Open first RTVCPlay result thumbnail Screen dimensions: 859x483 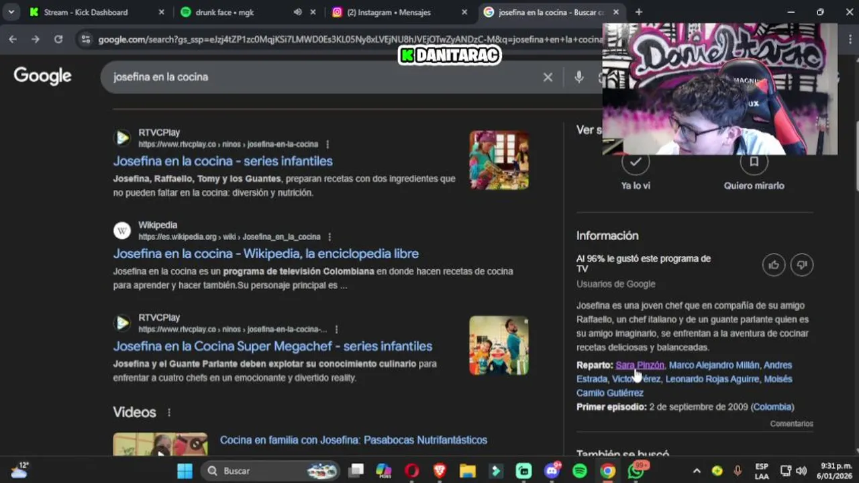(x=499, y=160)
